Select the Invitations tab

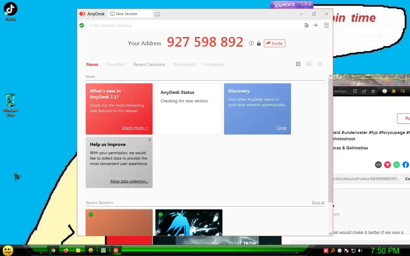point(214,65)
